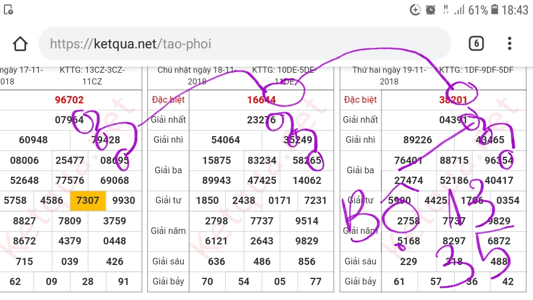Select the red 96702 prize number
This screenshot has height=300, width=533.
69,100
